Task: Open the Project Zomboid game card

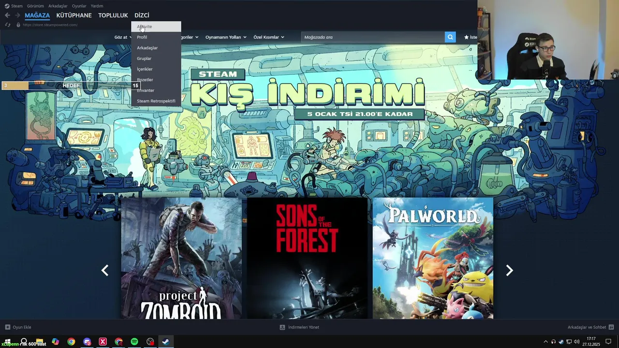Action: [x=181, y=258]
